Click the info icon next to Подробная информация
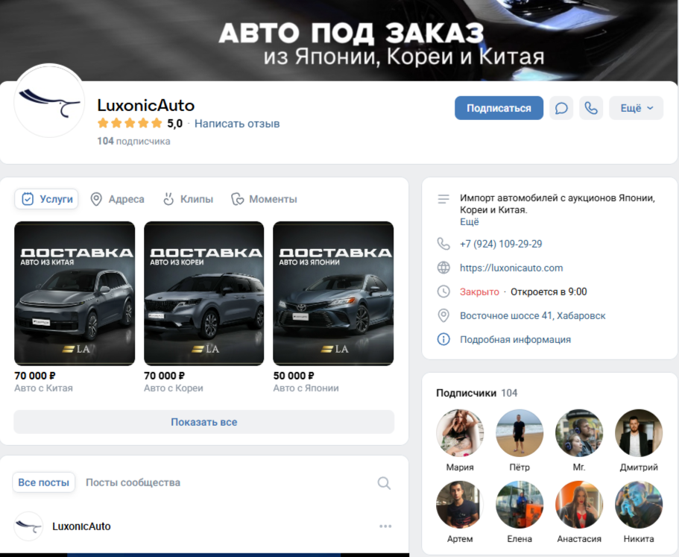The height and width of the screenshot is (557, 679). coord(444,339)
